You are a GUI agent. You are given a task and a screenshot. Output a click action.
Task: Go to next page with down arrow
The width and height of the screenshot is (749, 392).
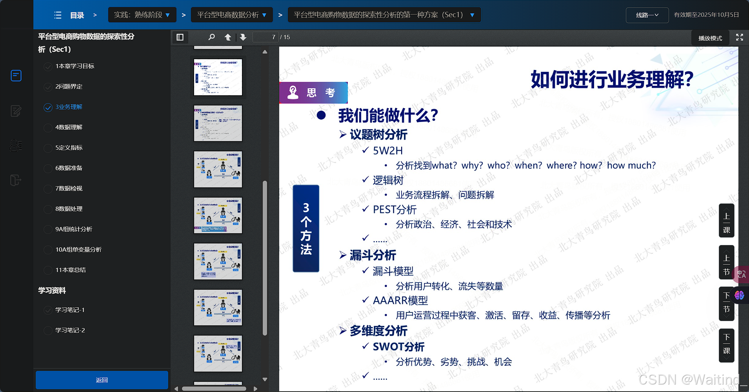pos(243,37)
